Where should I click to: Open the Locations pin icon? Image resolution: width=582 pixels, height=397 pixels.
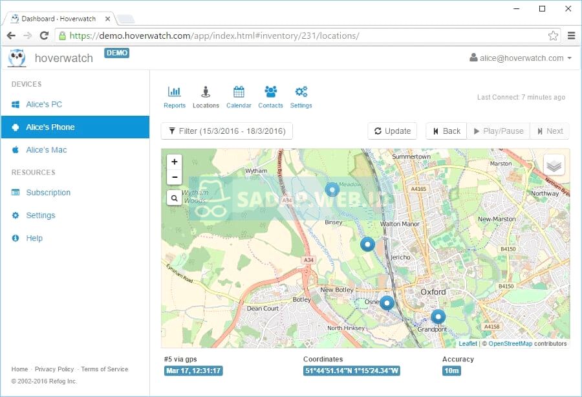[206, 97]
